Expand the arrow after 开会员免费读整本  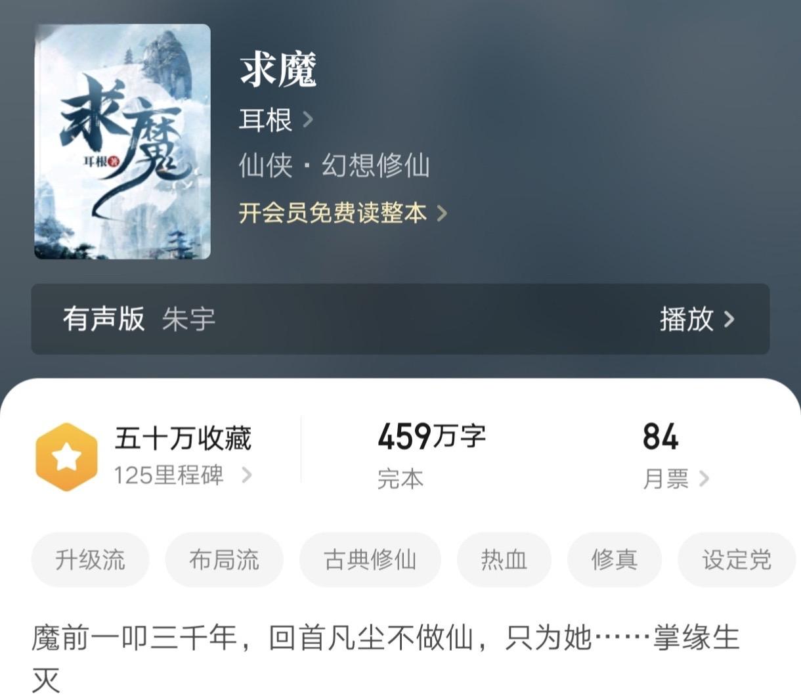point(442,213)
